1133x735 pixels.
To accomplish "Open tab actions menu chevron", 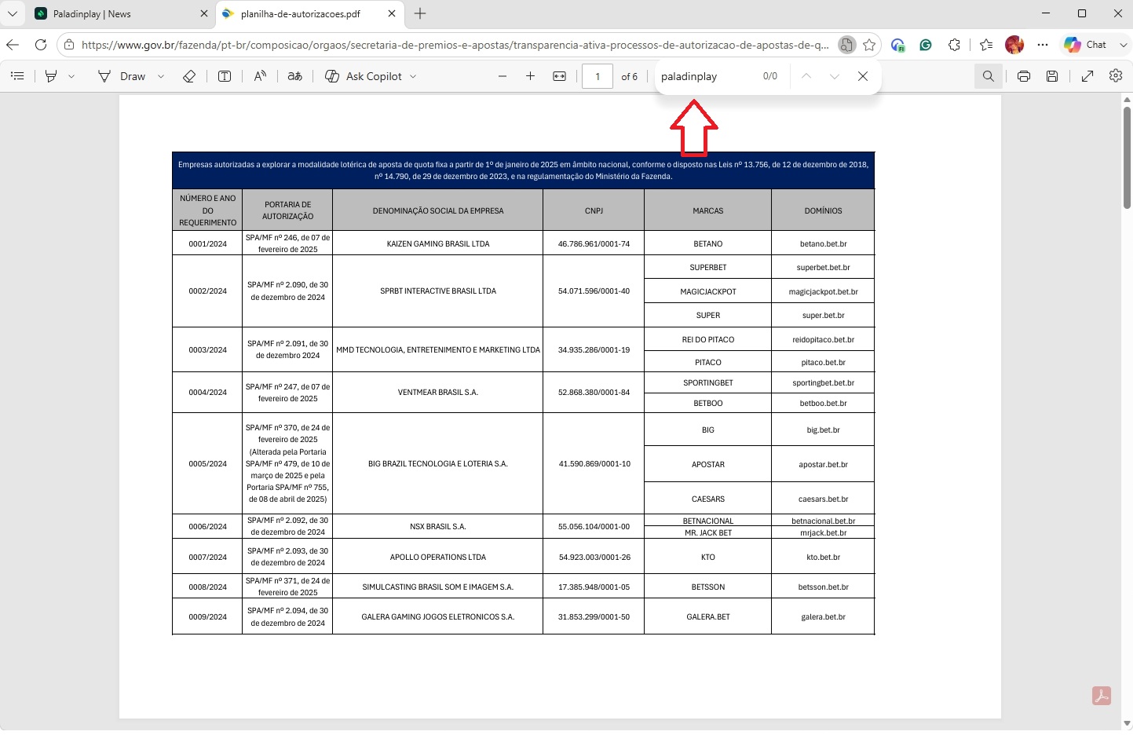I will coord(13,13).
